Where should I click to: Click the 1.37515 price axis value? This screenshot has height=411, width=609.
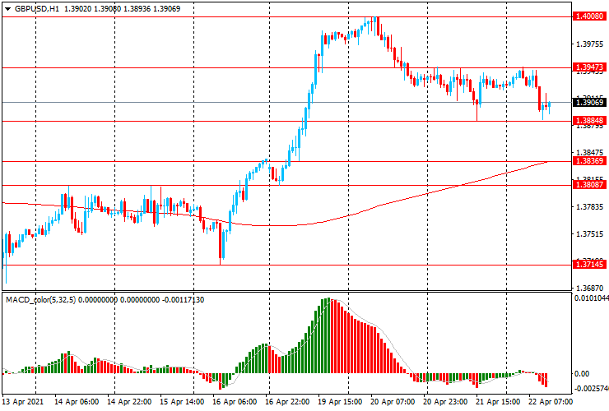point(590,234)
